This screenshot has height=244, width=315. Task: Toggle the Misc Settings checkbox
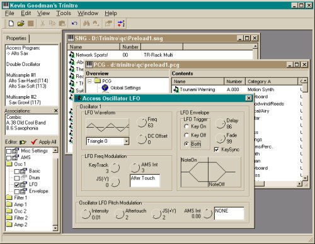(x=9, y=151)
